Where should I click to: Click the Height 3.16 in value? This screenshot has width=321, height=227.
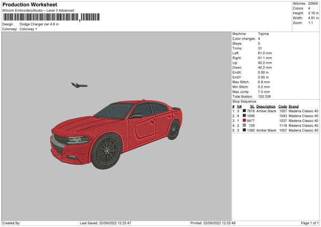[x=313, y=13]
